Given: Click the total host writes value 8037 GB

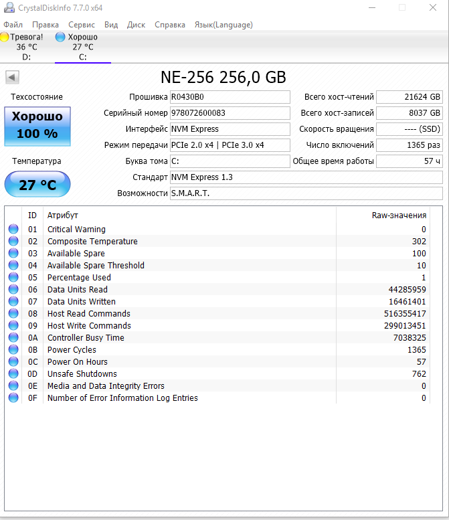Looking at the screenshot, I should 410,112.
